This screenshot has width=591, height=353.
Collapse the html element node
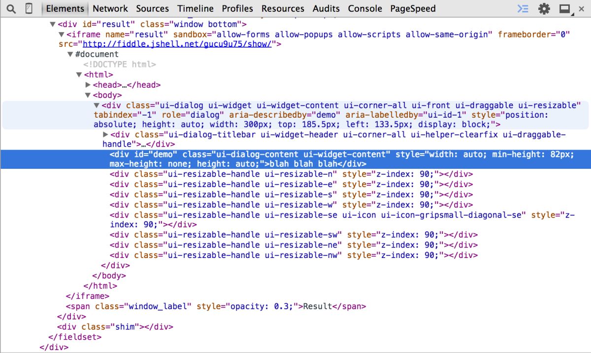coord(79,75)
